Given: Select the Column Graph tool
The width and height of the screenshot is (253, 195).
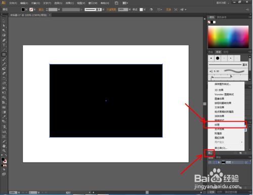Looking at the screenshot, I should point(4,132).
